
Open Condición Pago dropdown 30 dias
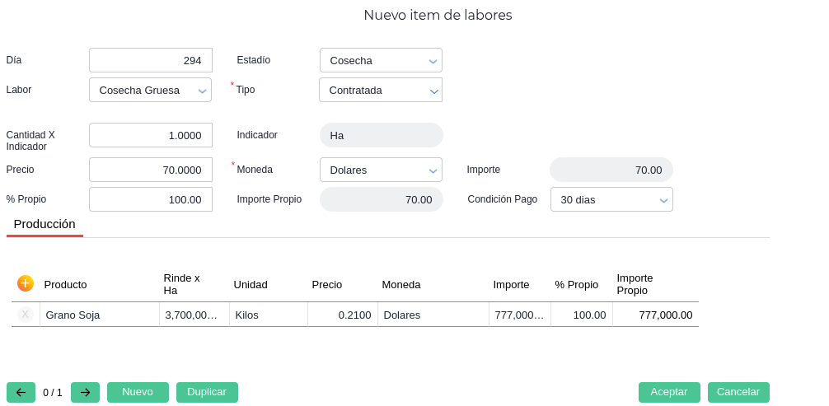[611, 199]
